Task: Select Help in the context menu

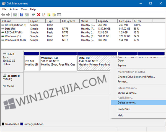Action: click(138, 115)
